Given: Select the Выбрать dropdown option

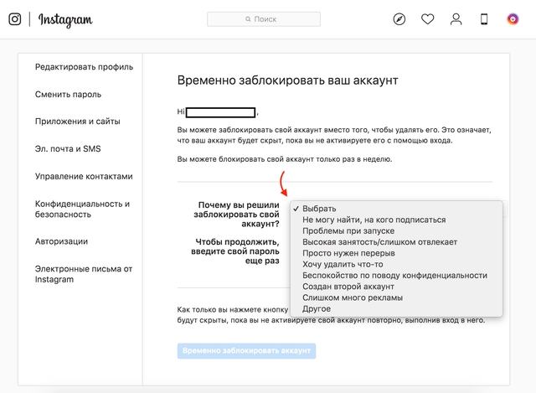Looking at the screenshot, I should tap(320, 209).
